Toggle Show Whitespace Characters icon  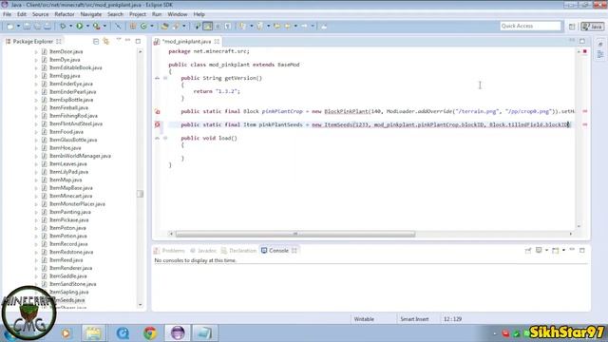(x=228, y=26)
